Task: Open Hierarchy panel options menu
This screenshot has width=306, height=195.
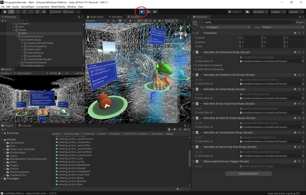Action: click(82, 17)
